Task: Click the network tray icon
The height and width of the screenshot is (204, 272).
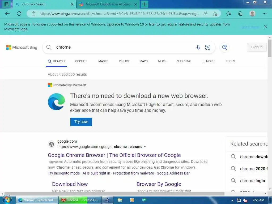Action: (239, 200)
